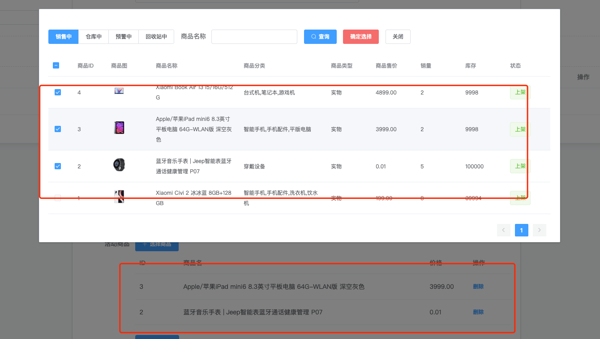Screen dimensions: 600x339
Task: Switch to the 回收站中 tab
Action: [x=156, y=37]
